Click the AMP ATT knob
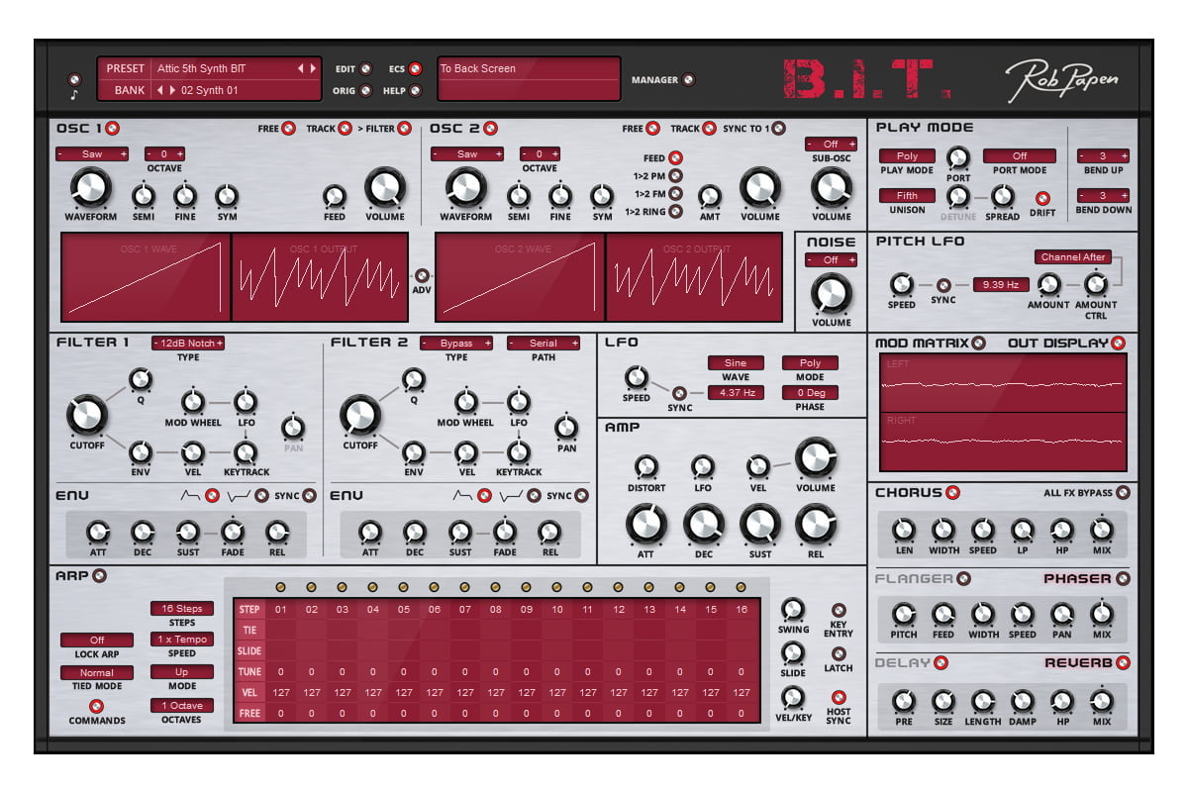 pos(645,525)
